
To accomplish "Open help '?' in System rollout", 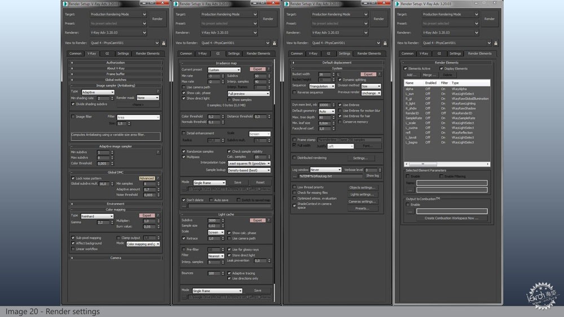I will (379, 74).
